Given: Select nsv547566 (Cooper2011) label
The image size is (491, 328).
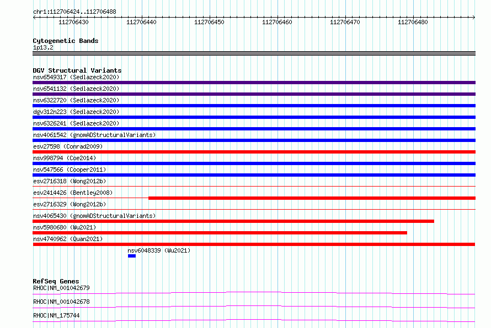Looking at the screenshot, I should [x=70, y=170].
